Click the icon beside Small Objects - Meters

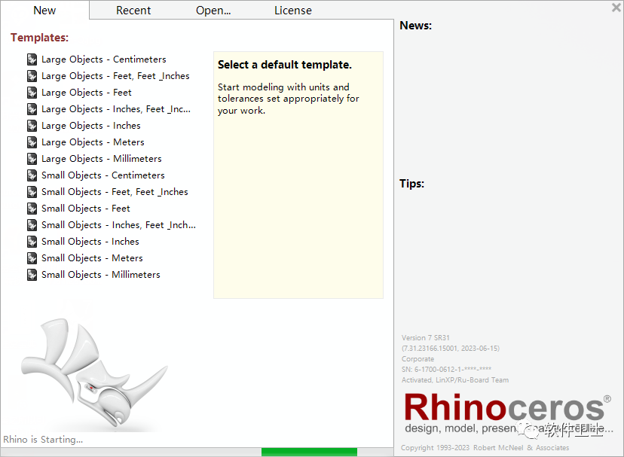tap(32, 258)
